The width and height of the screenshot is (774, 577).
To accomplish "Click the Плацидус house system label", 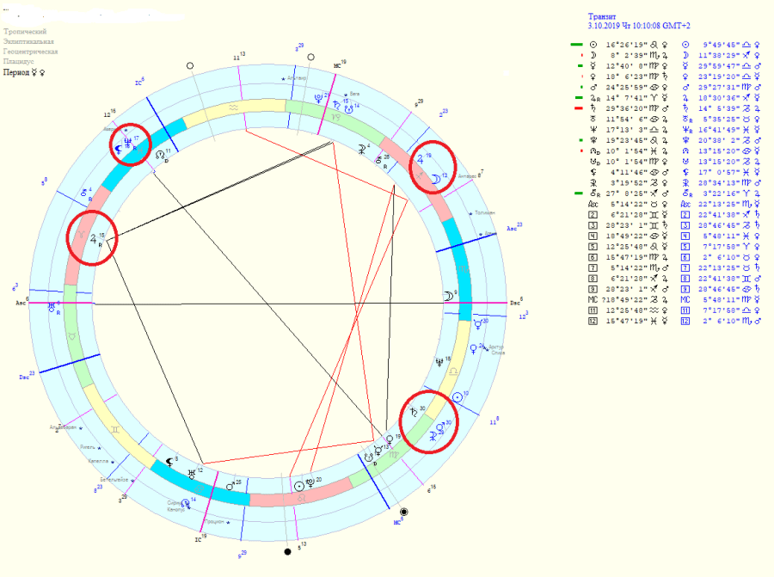I will pyautogui.click(x=19, y=62).
